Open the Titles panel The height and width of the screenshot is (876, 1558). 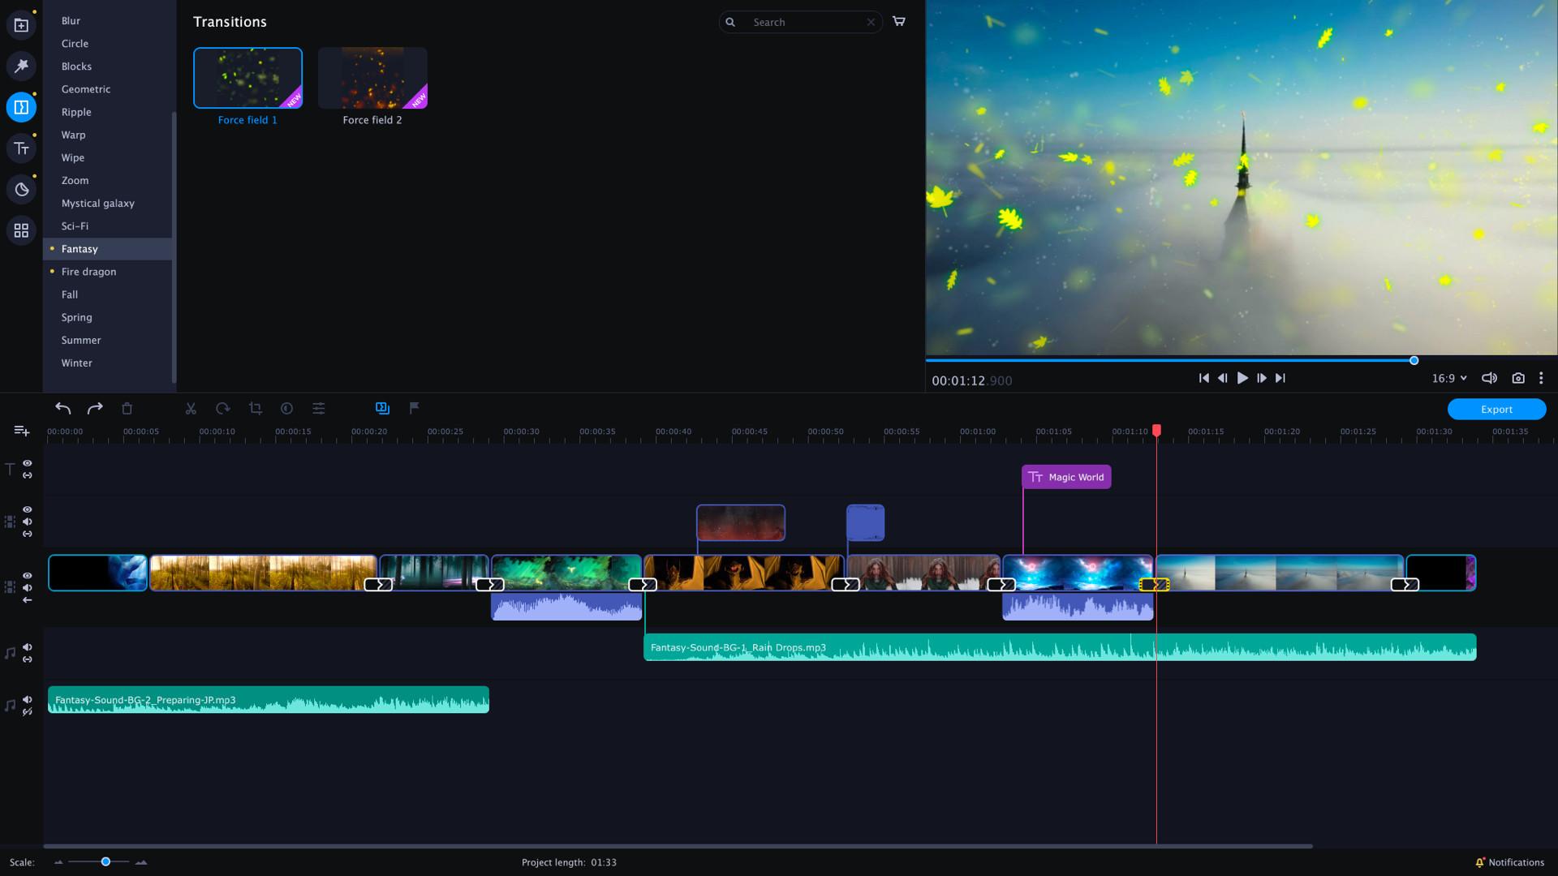click(21, 148)
